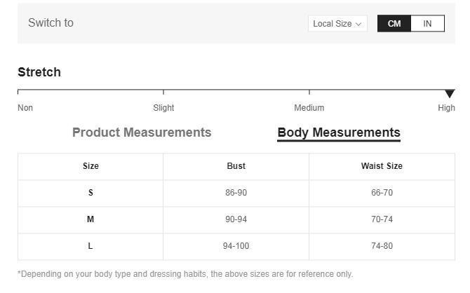Select the size M row
Viewport: 470px width, 293px height.
click(x=236, y=219)
